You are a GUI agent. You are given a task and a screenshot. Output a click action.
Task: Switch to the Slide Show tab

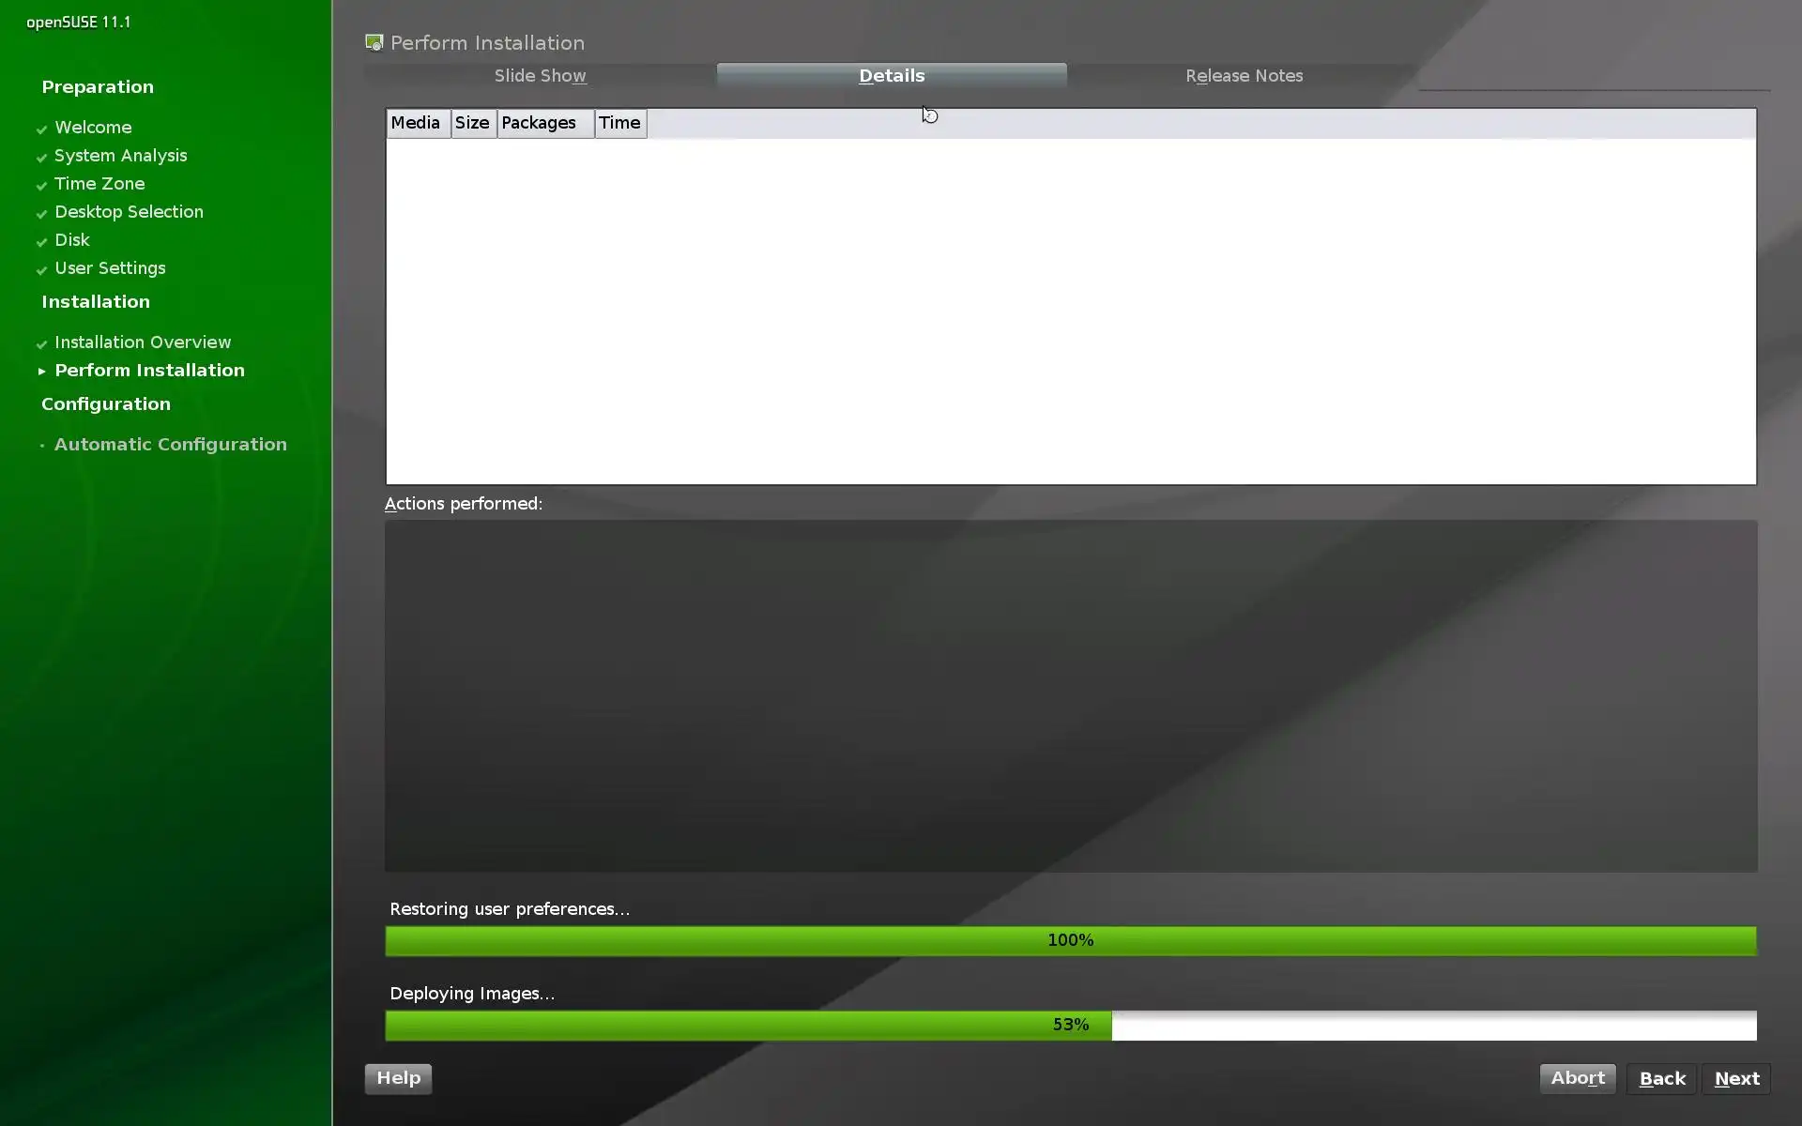[x=540, y=76]
